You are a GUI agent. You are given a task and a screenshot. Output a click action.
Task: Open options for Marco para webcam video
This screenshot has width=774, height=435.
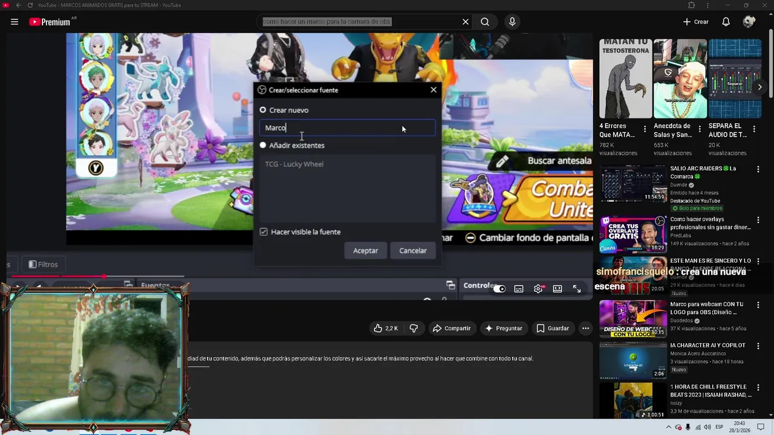coord(758,305)
